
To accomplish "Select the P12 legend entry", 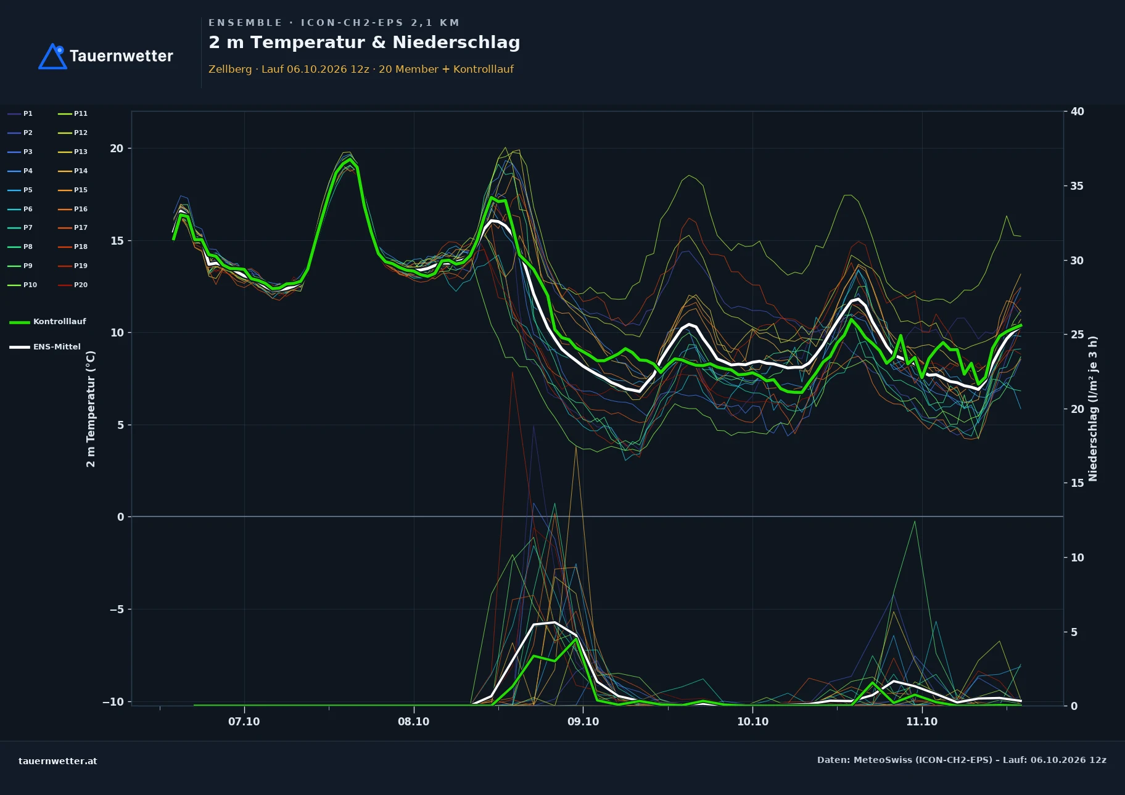I will 73,132.
